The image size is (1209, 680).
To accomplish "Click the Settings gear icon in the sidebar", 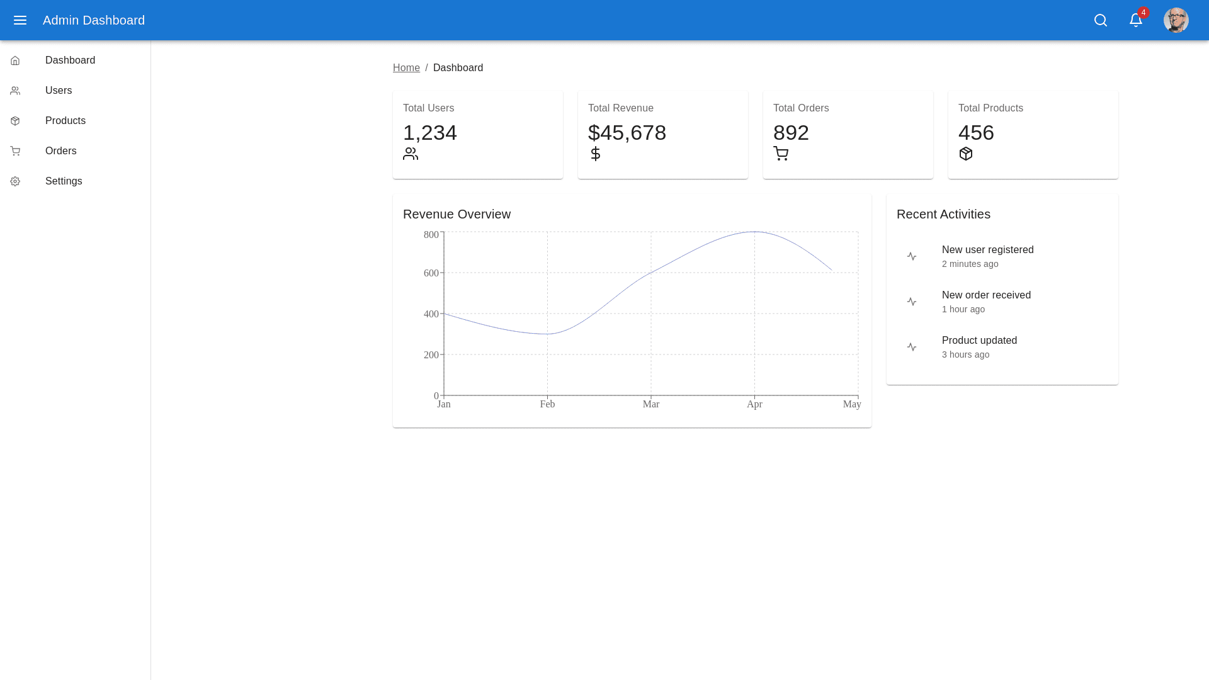I will click(15, 181).
